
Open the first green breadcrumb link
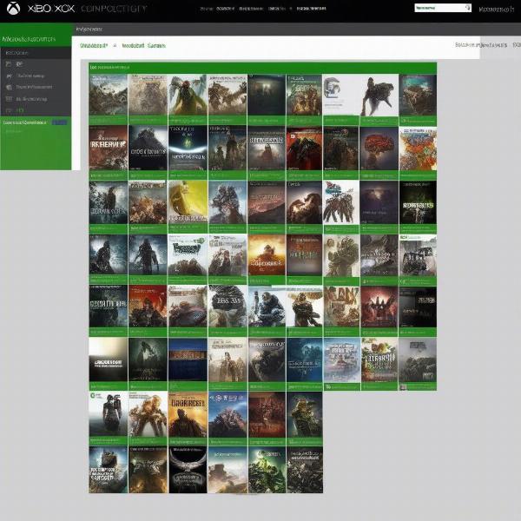pos(94,45)
